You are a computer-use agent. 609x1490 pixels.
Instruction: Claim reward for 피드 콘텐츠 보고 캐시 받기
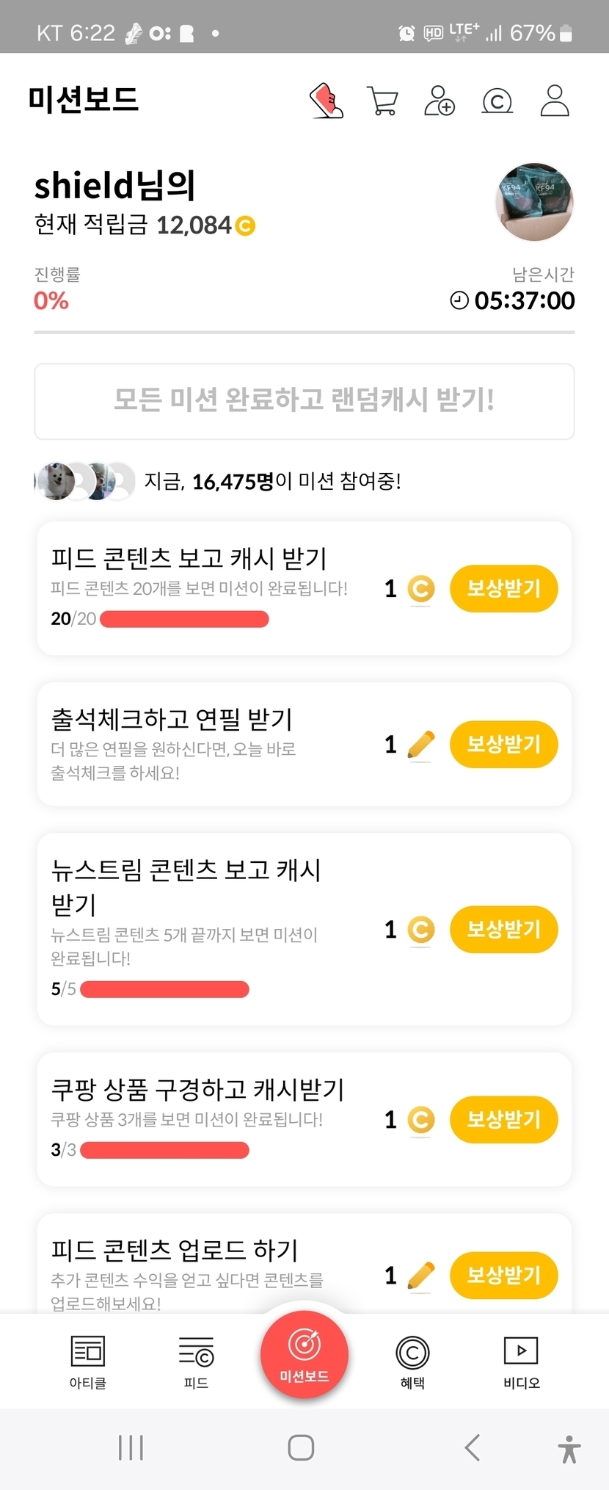pos(503,588)
